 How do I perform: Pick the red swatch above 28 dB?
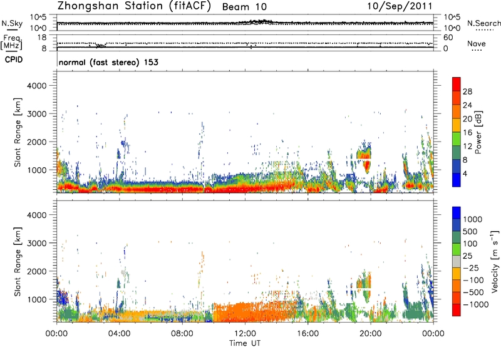pyautogui.click(x=457, y=84)
